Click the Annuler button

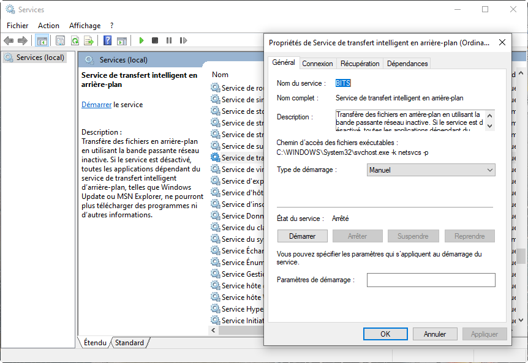pyautogui.click(x=435, y=334)
